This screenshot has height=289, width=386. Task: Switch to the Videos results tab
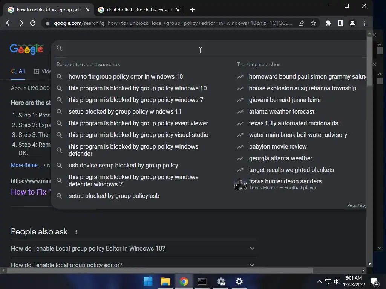coord(42,71)
